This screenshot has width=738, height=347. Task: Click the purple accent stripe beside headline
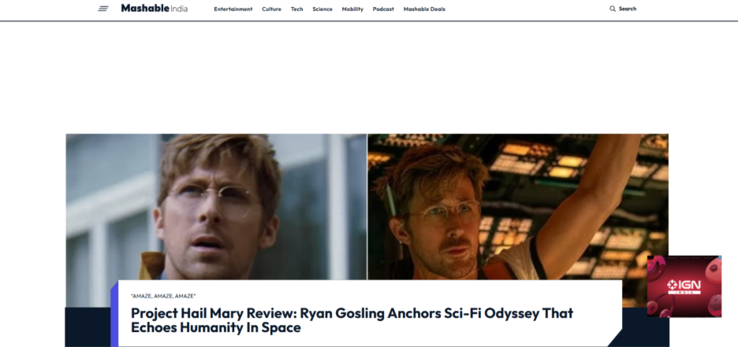(x=114, y=313)
